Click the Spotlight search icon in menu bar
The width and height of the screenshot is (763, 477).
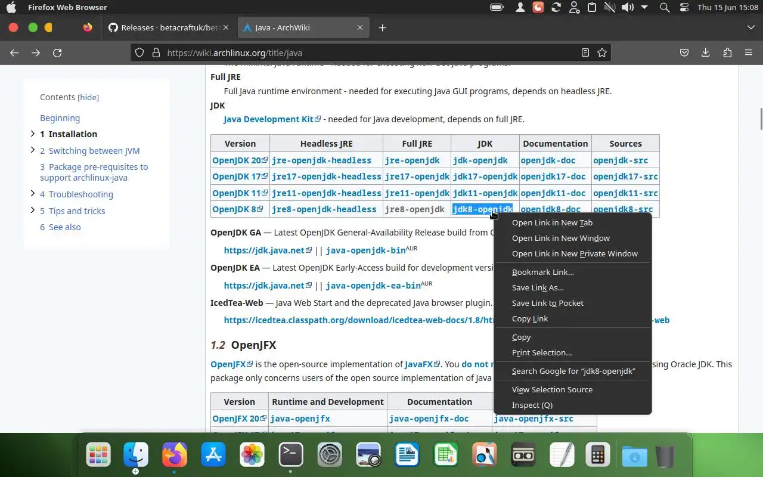click(665, 8)
